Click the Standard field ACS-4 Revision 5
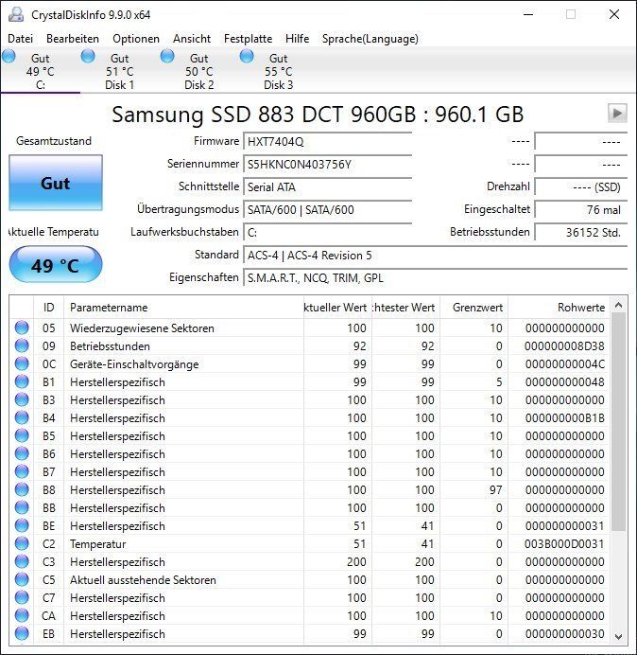 pyautogui.click(x=436, y=255)
